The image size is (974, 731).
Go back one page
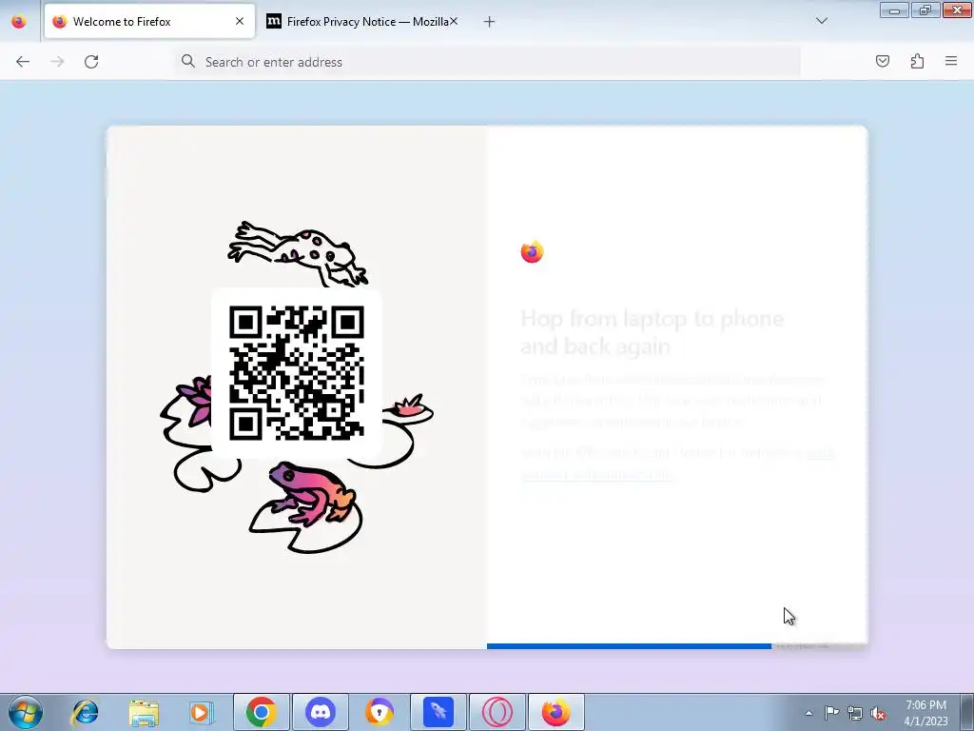point(23,62)
